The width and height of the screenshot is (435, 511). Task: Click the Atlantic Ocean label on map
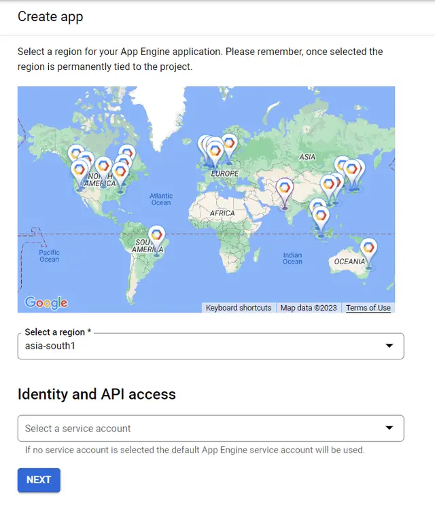161,199
